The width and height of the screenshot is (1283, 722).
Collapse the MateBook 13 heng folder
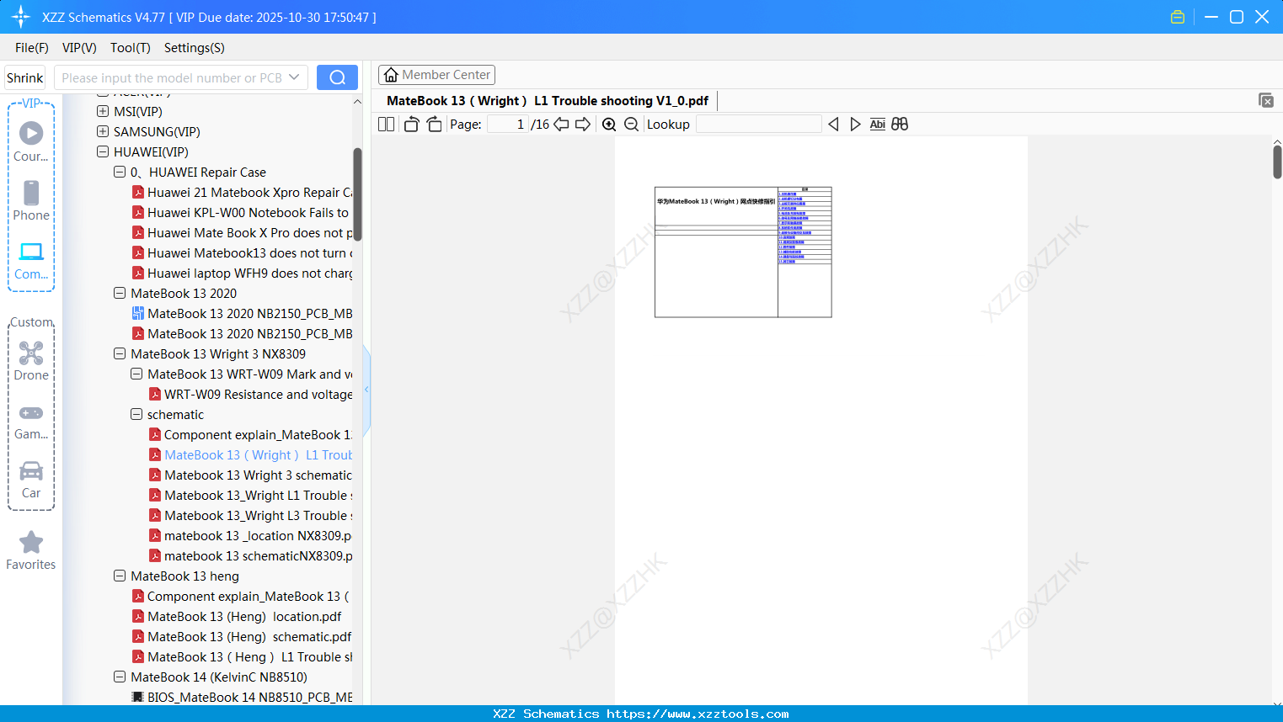click(120, 576)
